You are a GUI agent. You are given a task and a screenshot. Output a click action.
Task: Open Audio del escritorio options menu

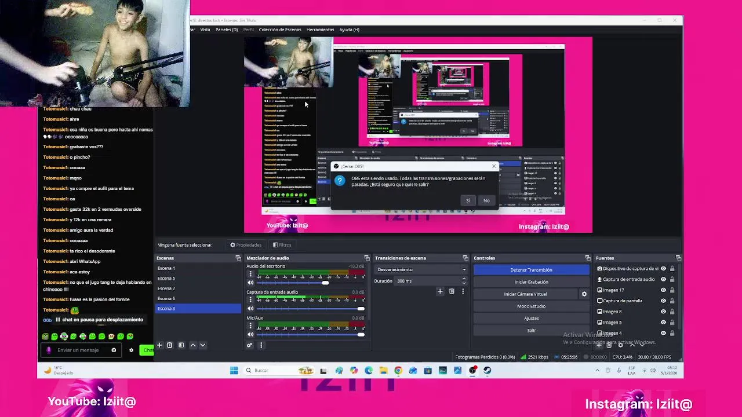point(250,275)
